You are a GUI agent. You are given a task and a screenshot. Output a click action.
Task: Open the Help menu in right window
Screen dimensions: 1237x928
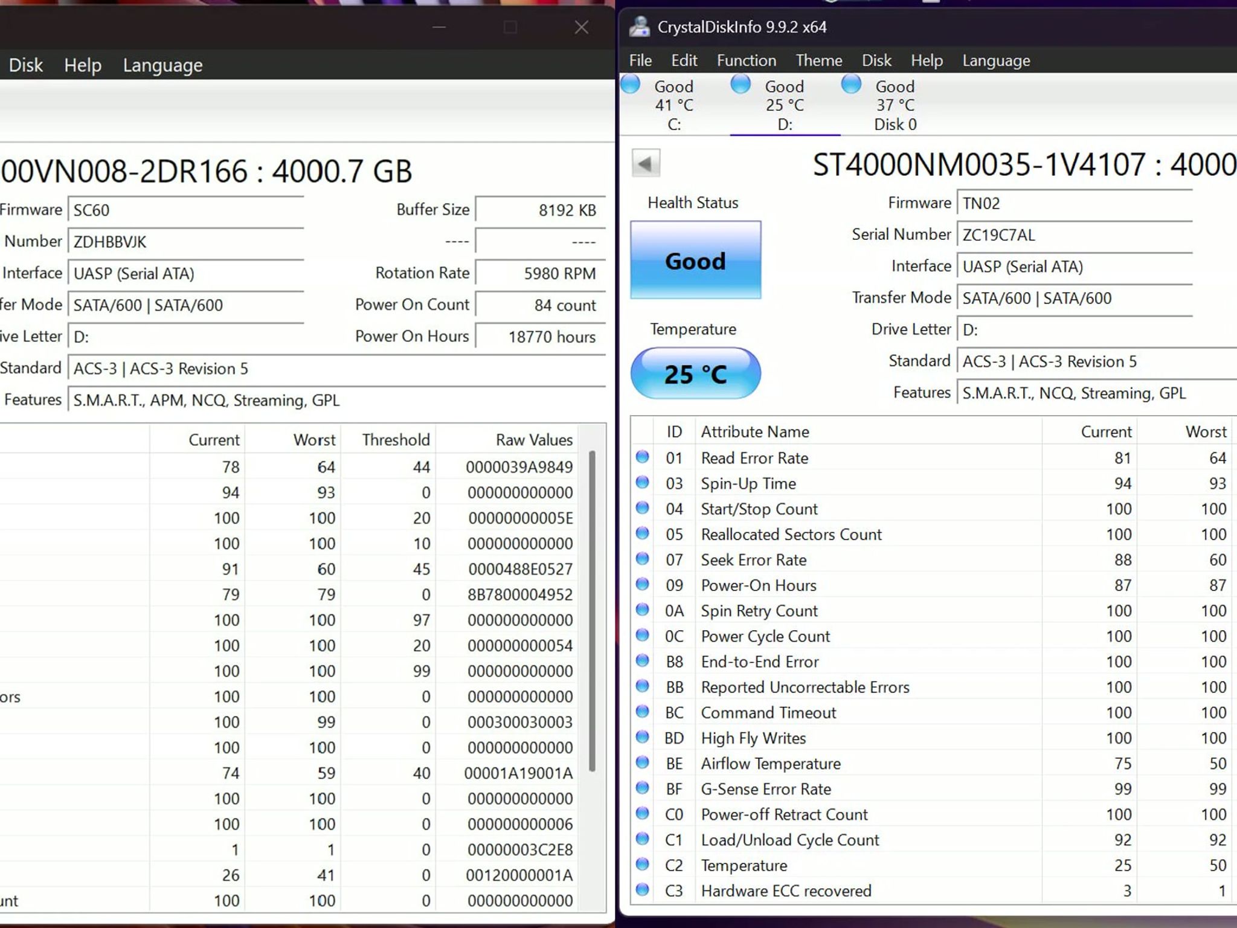tap(927, 60)
